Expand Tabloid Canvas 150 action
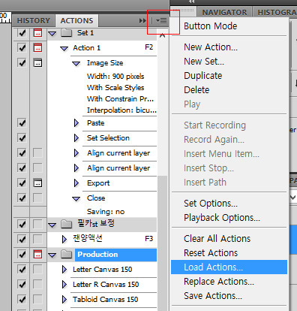The height and width of the screenshot is (311, 297). [64, 300]
